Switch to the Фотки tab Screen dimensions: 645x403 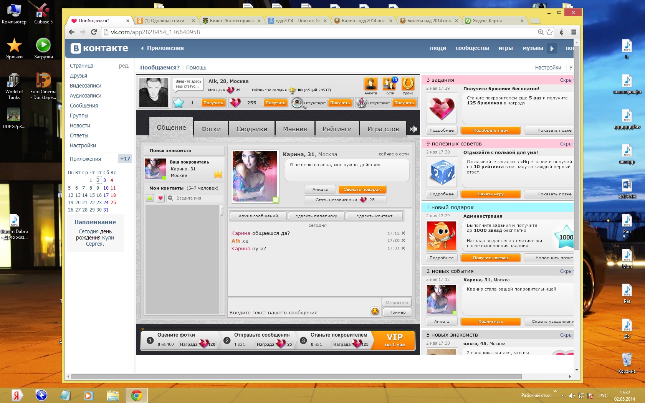211,129
